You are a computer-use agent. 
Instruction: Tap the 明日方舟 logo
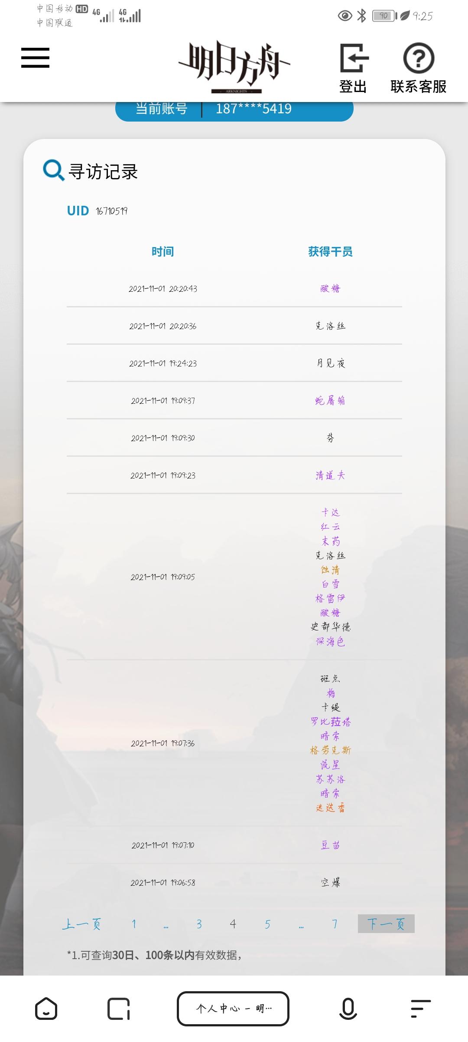pos(234,67)
